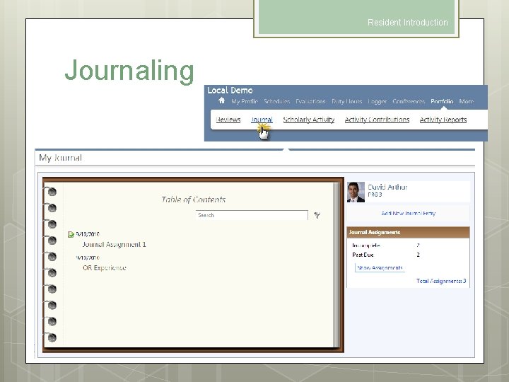Click the Journal Assignments header
Screen dimensions: 509x382
click(409, 232)
